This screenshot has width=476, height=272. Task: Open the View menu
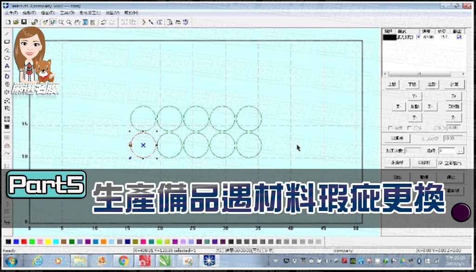[112, 13]
